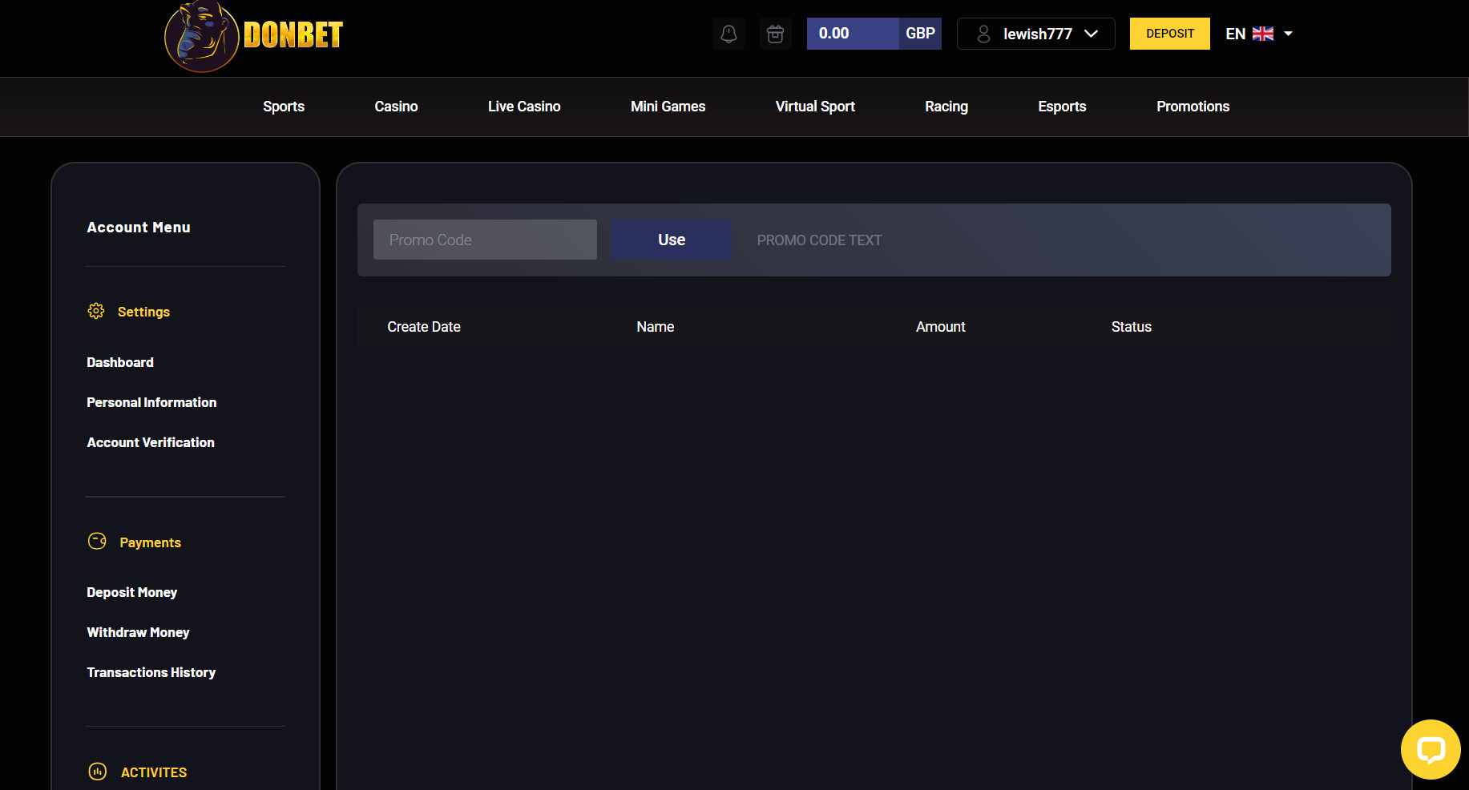The image size is (1469, 790).
Task: Switch to the Casino section
Action: point(395,107)
